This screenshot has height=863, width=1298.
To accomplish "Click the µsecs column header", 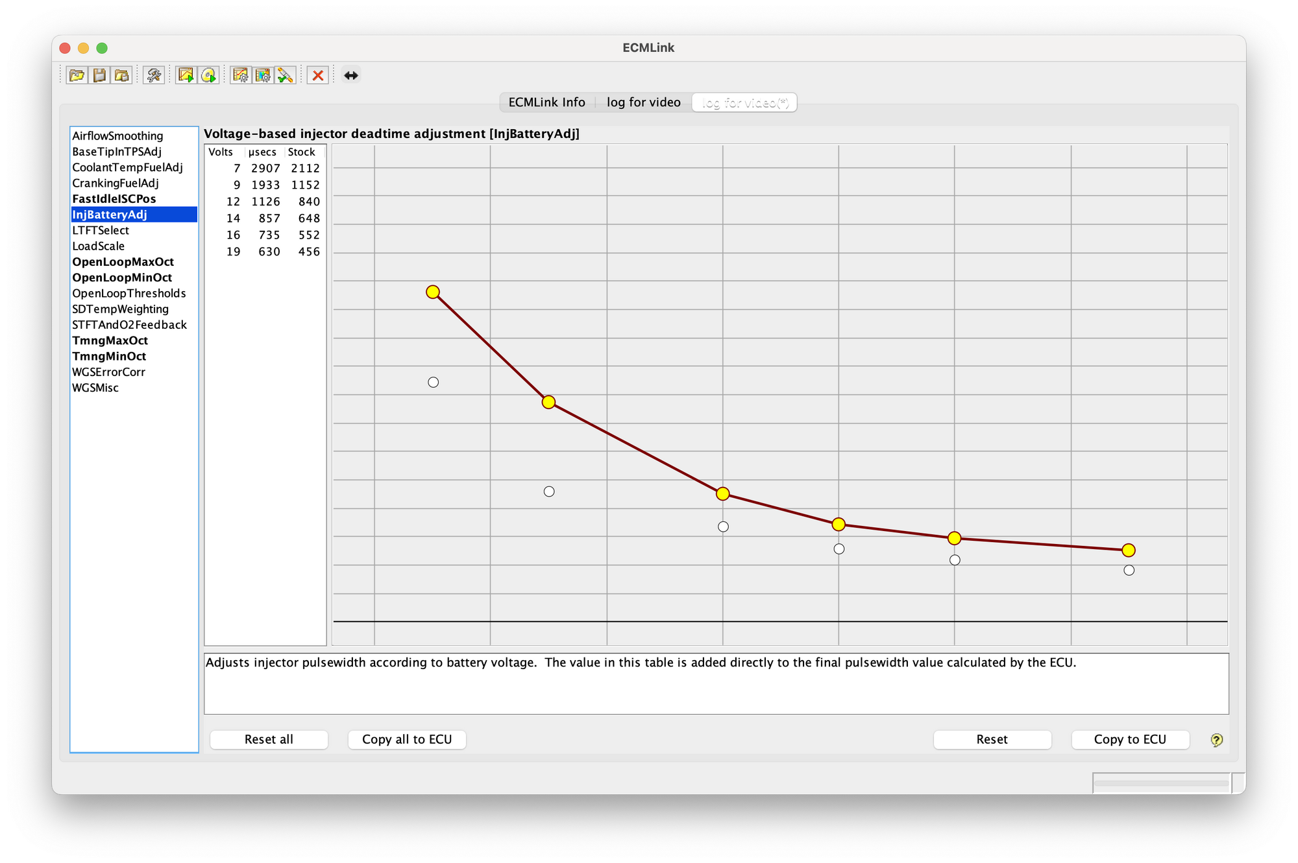I will [x=265, y=152].
